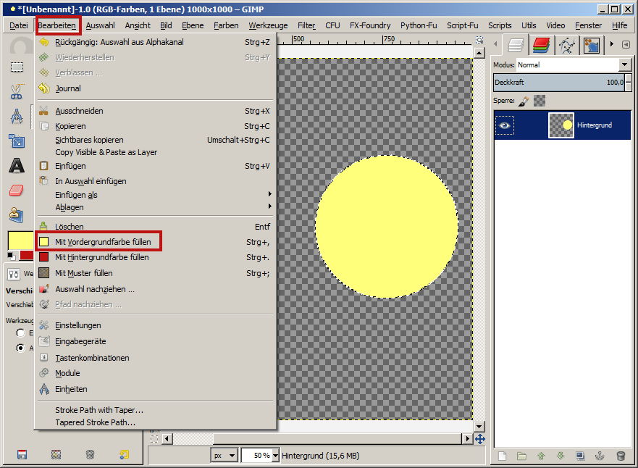
Task: Open the dock tab configuration menu button
Action: click(626, 44)
